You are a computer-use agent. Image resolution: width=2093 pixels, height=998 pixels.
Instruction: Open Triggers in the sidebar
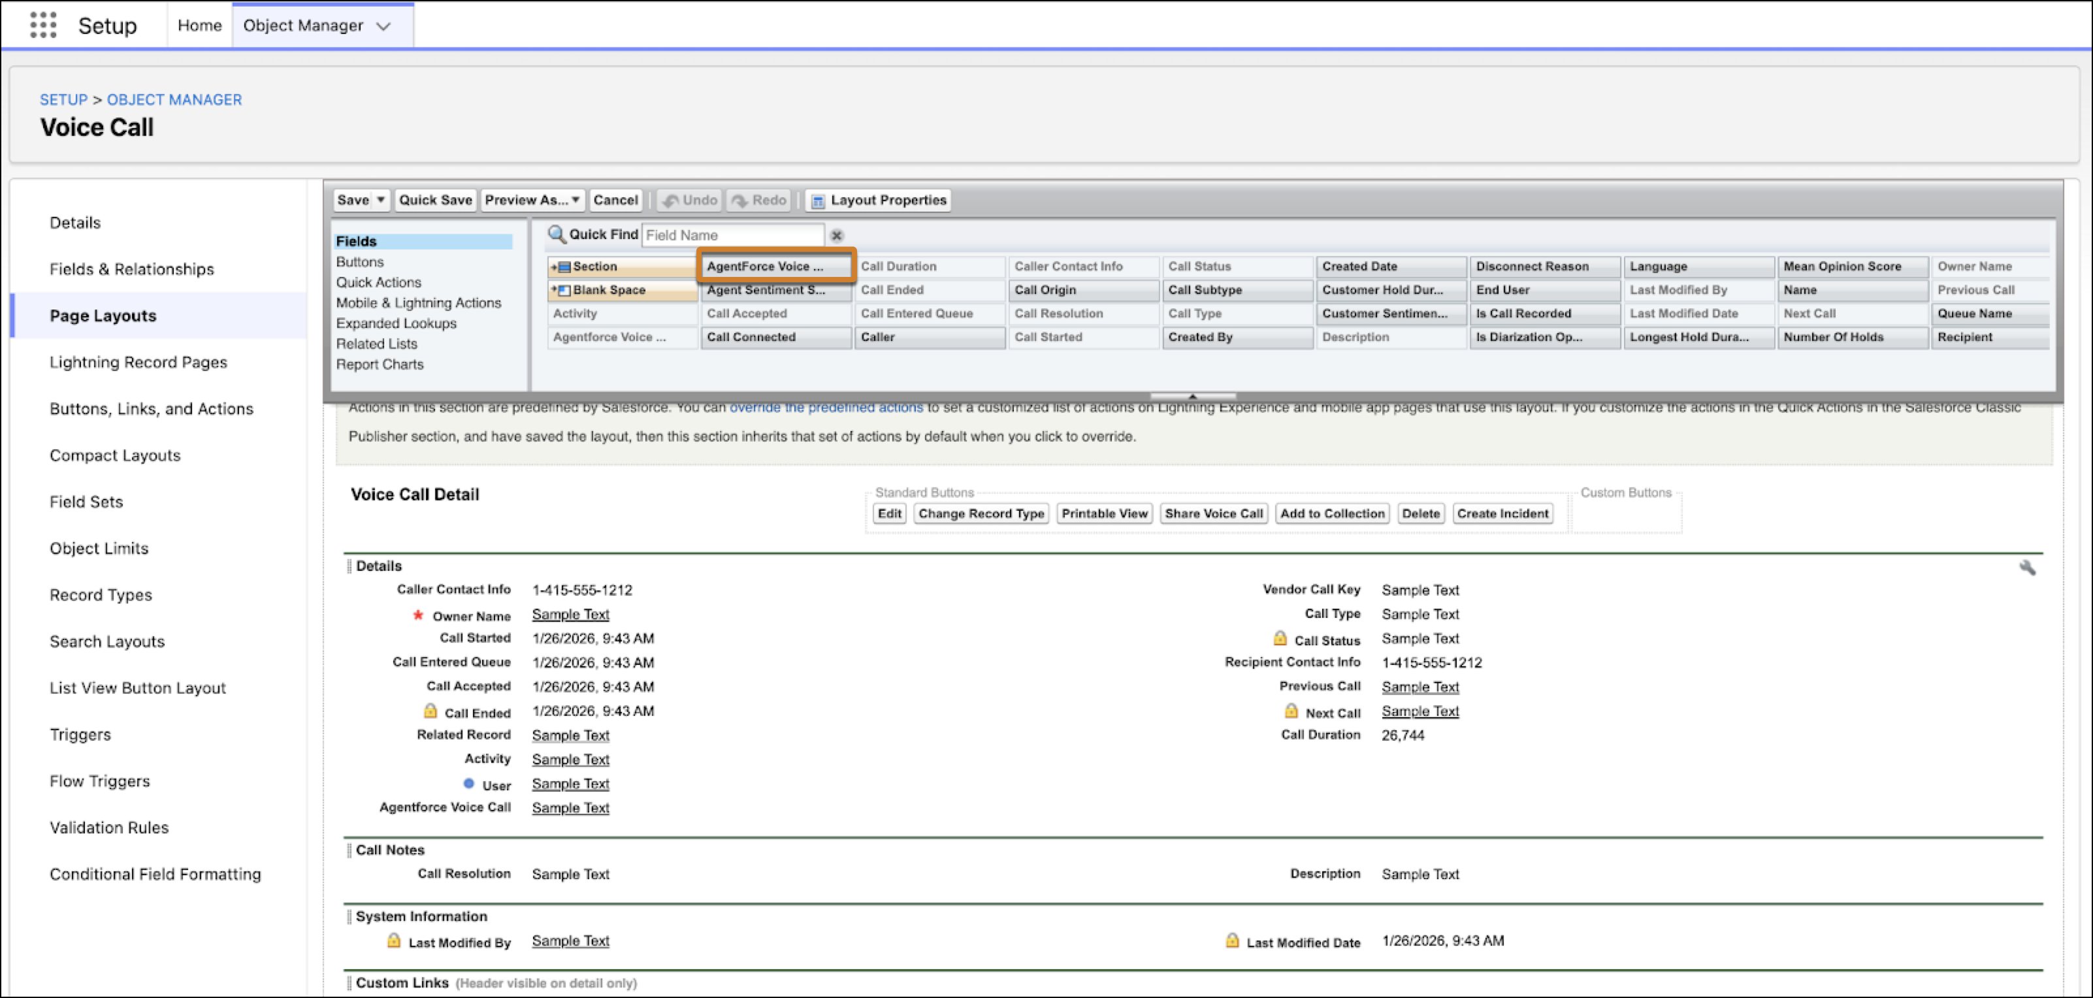(x=80, y=735)
